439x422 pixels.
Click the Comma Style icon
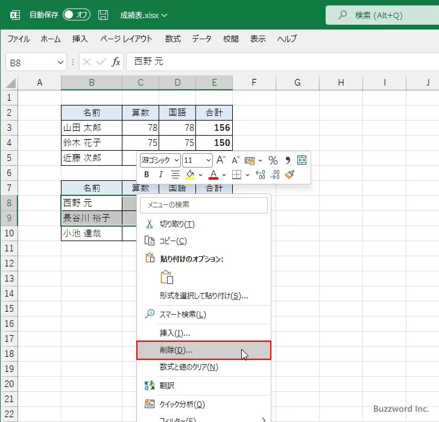(288, 160)
